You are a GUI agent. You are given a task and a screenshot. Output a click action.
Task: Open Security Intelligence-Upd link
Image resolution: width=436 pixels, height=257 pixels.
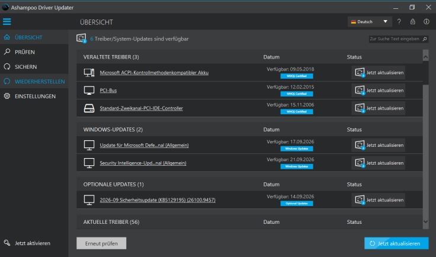point(143,163)
